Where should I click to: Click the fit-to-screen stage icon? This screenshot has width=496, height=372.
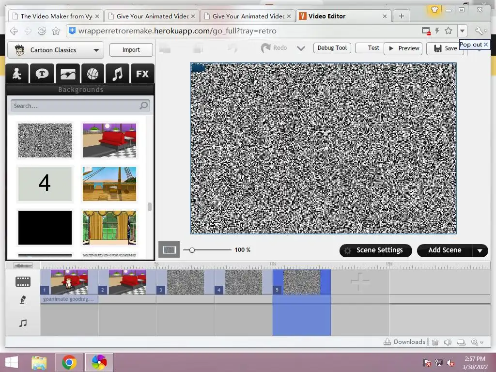point(169,249)
